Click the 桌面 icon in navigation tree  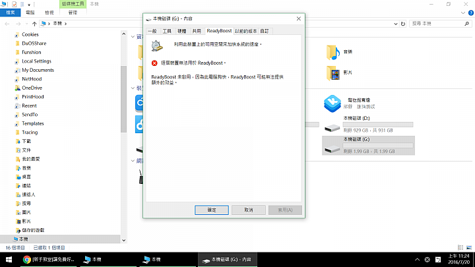point(18,177)
